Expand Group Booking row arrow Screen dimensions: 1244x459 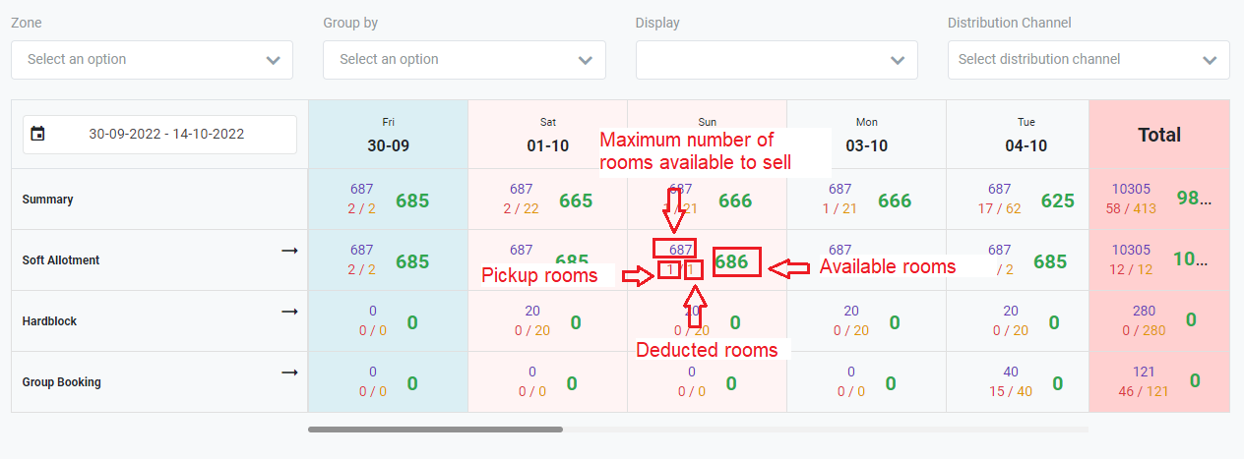click(289, 373)
